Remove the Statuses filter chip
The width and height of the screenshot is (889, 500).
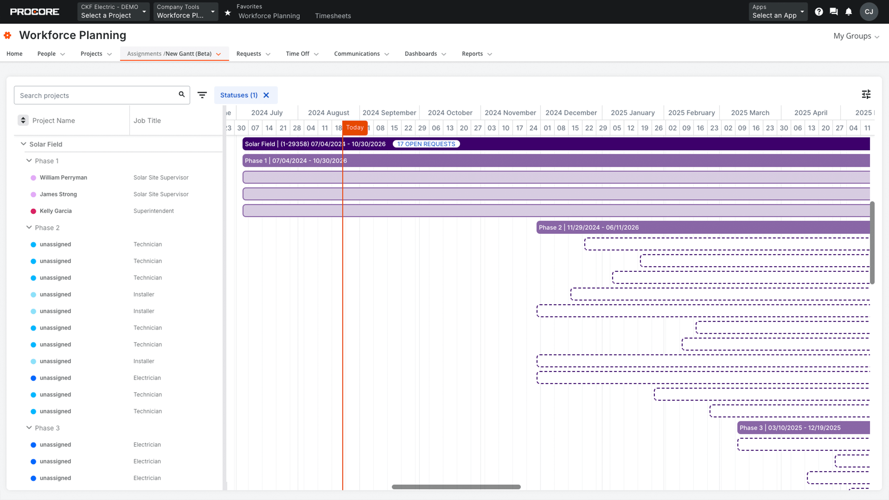[266, 95]
